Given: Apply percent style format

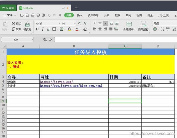Looking at the screenshot, I should pyautogui.click(x=162, y=29).
